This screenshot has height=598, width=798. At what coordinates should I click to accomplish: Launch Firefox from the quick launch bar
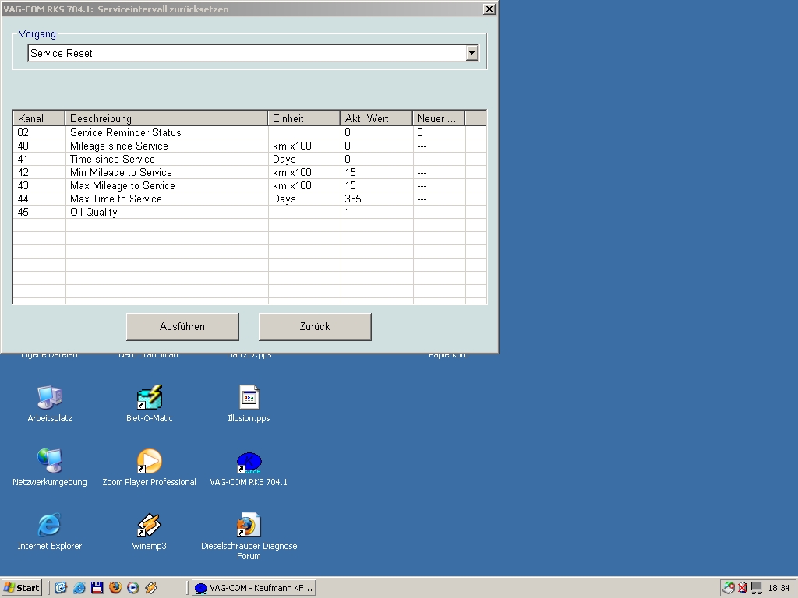(115, 588)
